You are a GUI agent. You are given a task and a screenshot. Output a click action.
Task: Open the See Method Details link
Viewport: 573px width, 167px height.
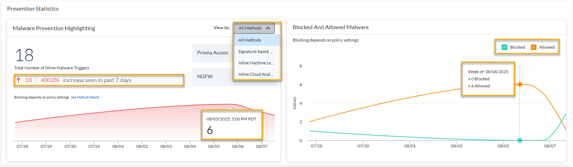tap(85, 97)
